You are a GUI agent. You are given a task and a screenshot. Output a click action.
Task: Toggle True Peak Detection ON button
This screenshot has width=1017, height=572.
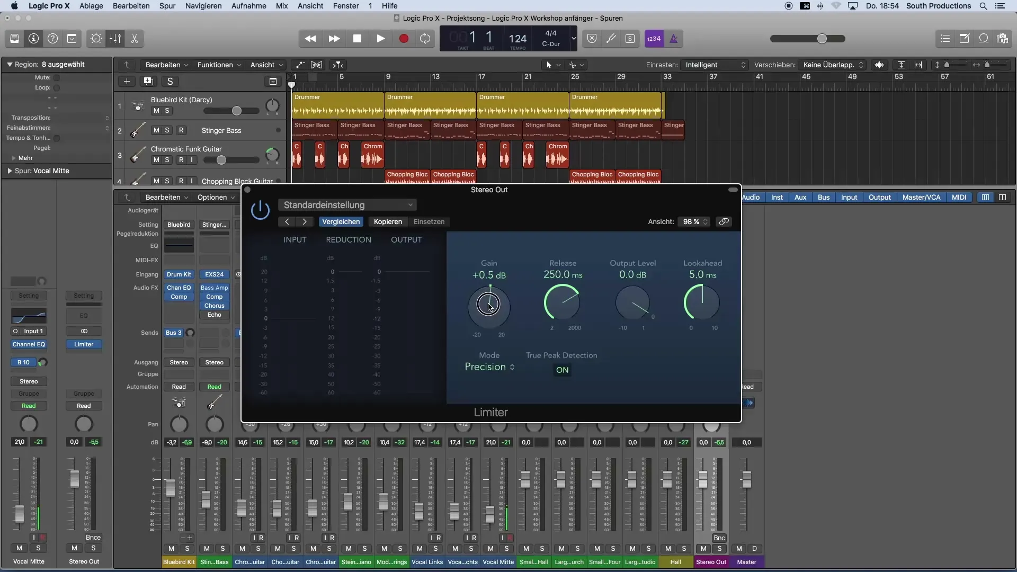click(x=562, y=370)
